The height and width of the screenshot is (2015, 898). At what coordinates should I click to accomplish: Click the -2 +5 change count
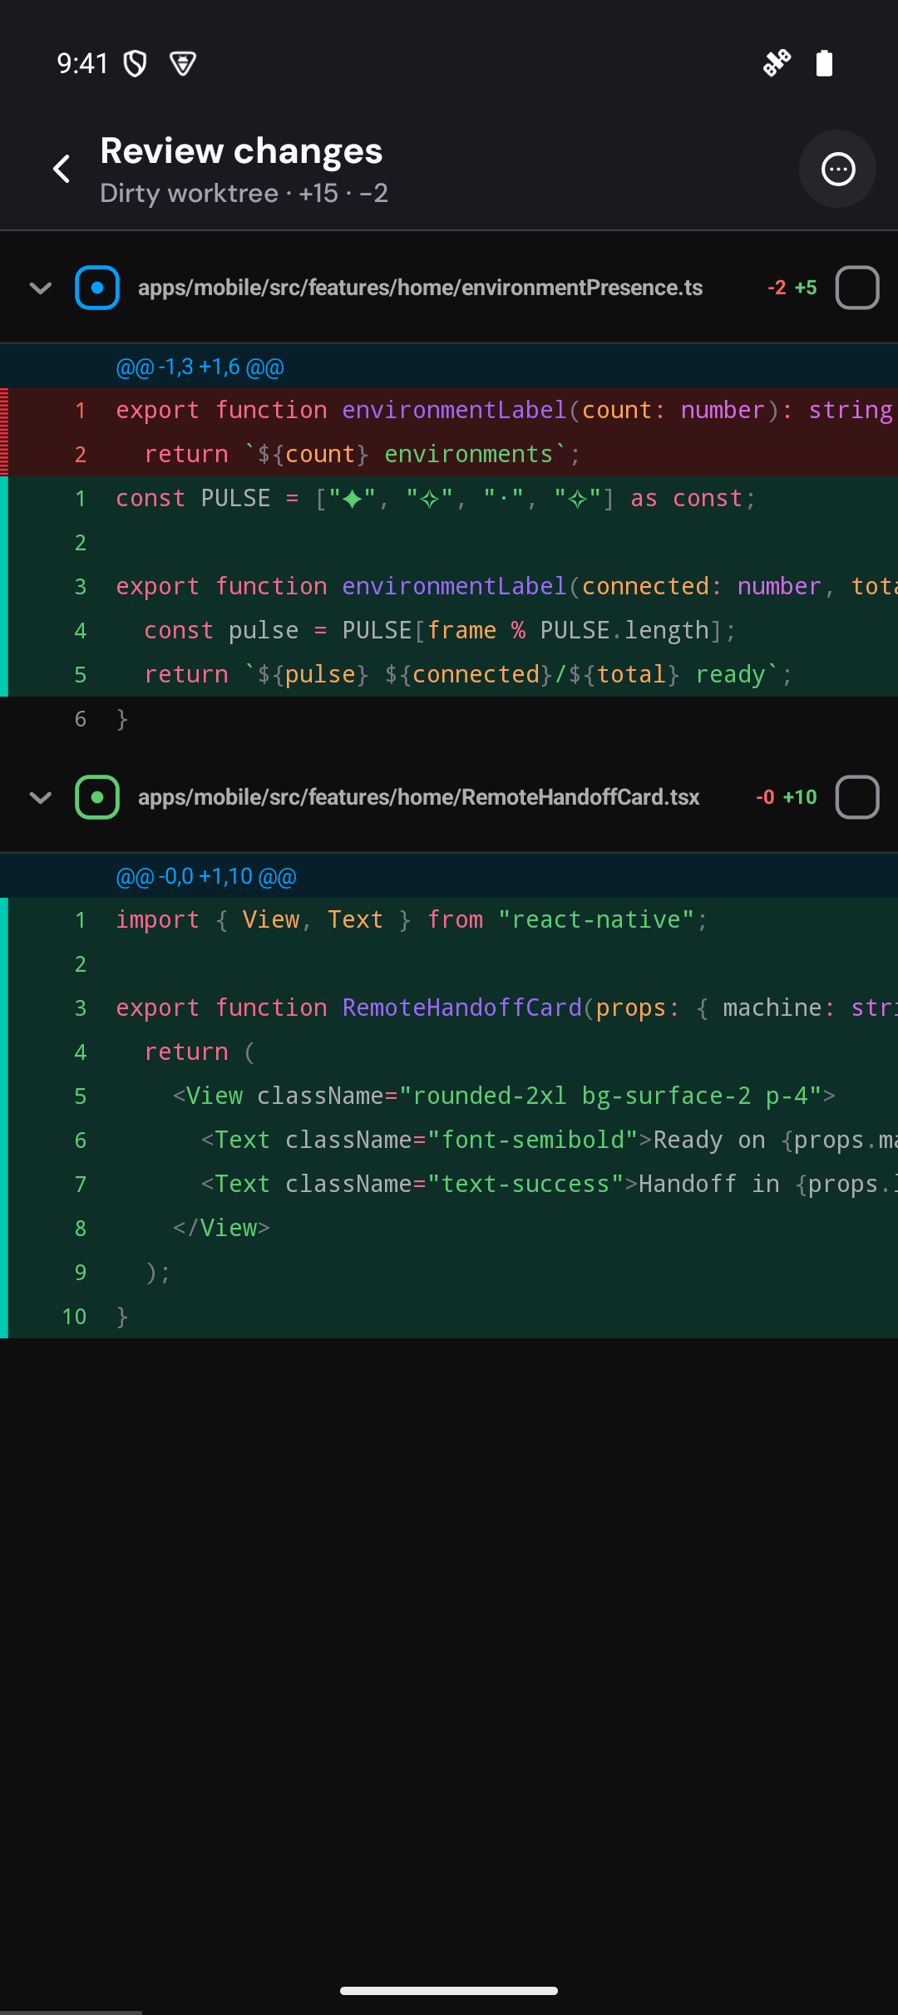(792, 288)
